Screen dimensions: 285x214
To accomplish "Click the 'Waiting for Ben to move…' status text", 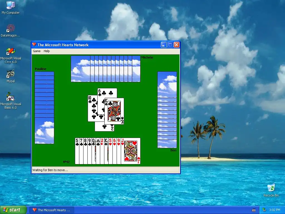I will point(50,170).
